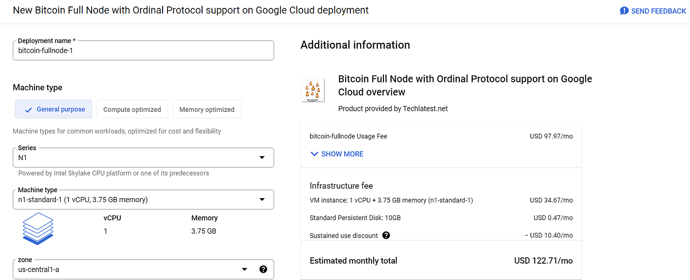Click the Send Feedback exclamation icon
This screenshot has height=280, width=690.
coord(624,10)
